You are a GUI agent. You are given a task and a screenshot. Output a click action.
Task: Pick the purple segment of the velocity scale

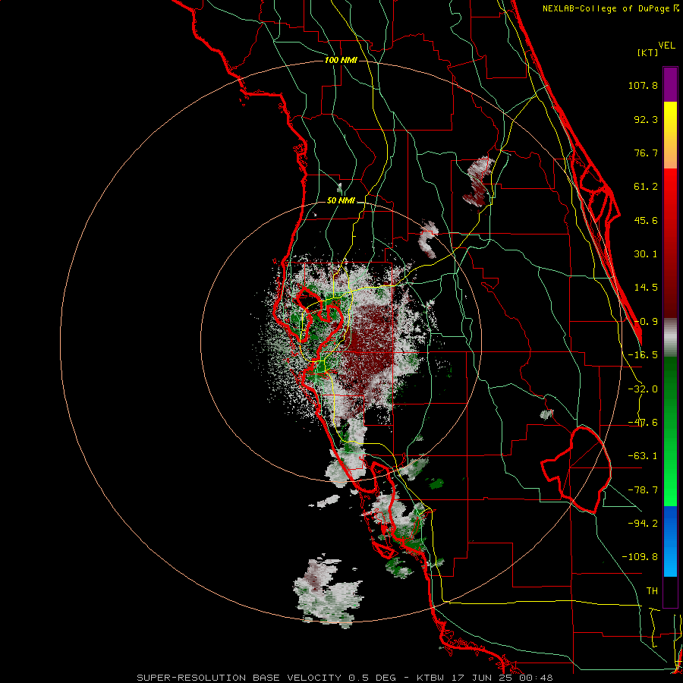coord(670,84)
